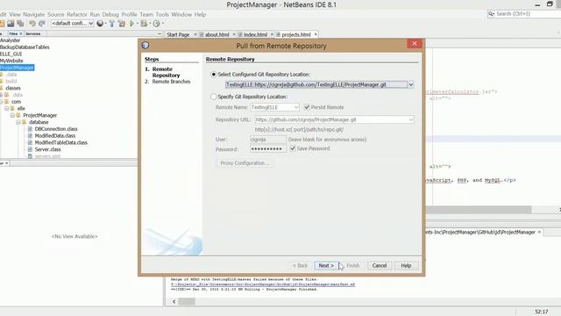Select Configured Git Repository Location radio
Image resolution: width=561 pixels, height=316 pixels.
(x=214, y=75)
